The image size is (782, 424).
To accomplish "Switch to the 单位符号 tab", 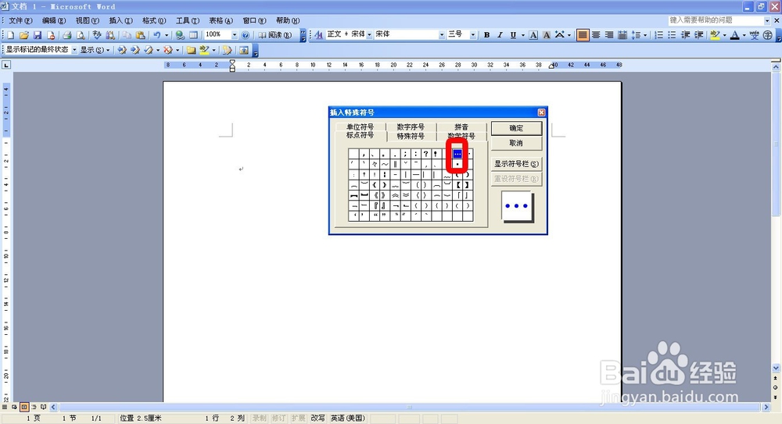I will click(x=360, y=126).
